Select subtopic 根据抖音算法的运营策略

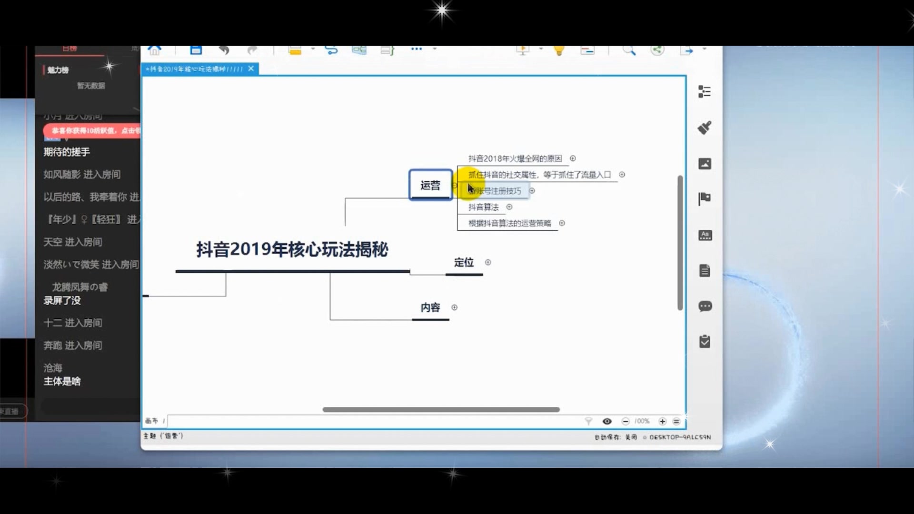pyautogui.click(x=510, y=223)
